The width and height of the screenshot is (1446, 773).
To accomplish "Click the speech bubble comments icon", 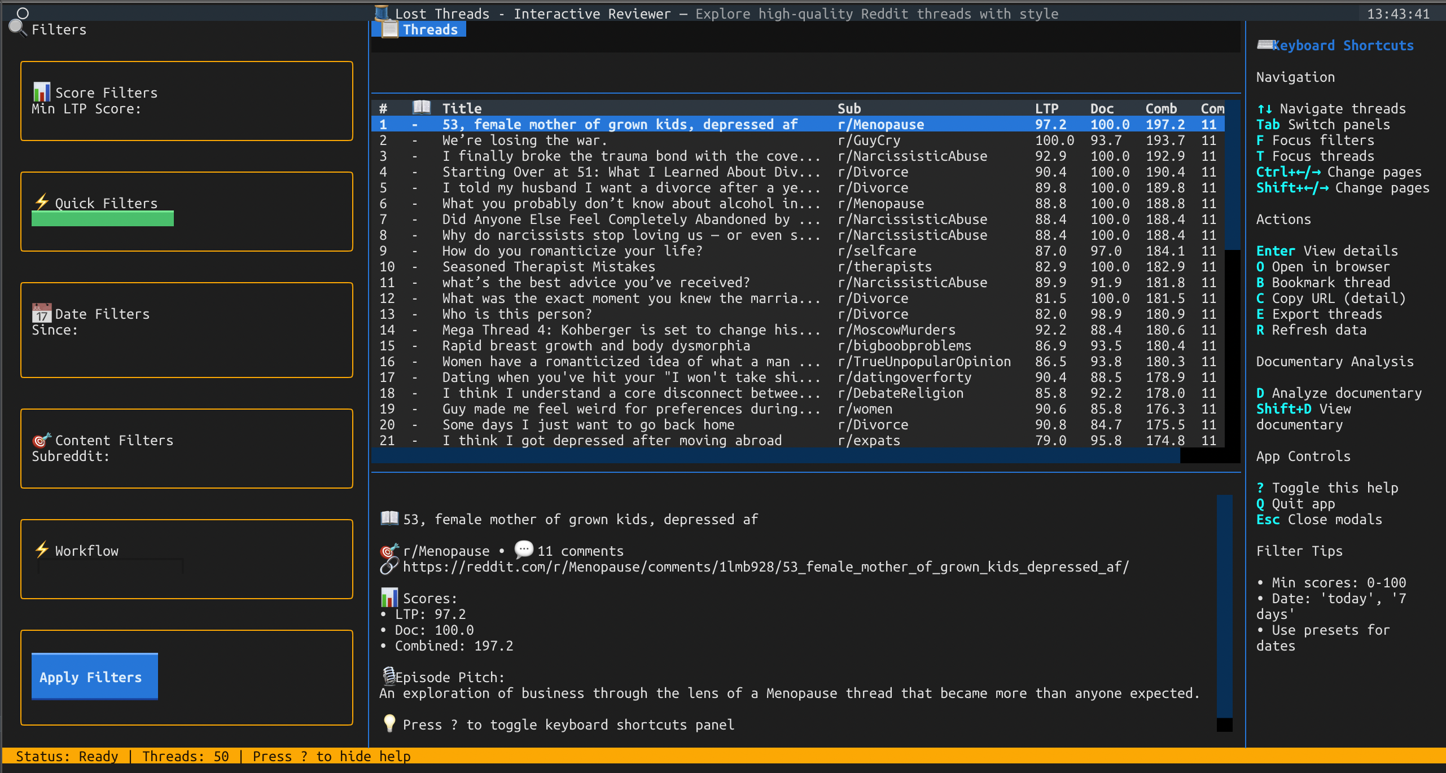I will [524, 550].
